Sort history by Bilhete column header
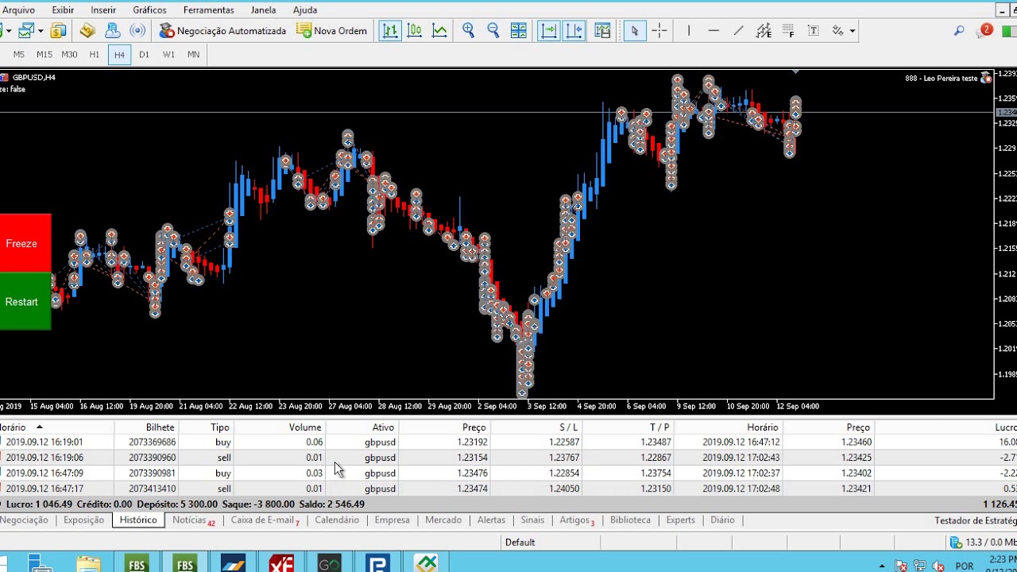This screenshot has width=1017, height=572. (x=146, y=427)
